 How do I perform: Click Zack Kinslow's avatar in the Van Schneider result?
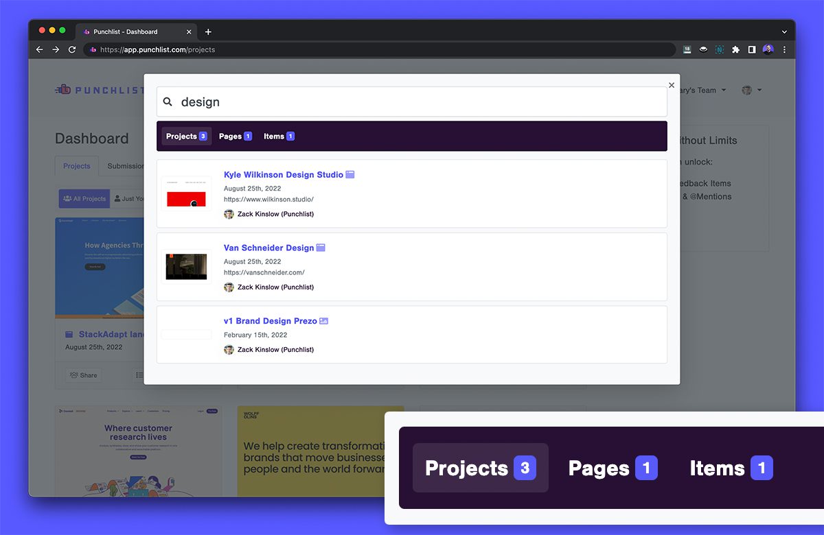coord(229,287)
